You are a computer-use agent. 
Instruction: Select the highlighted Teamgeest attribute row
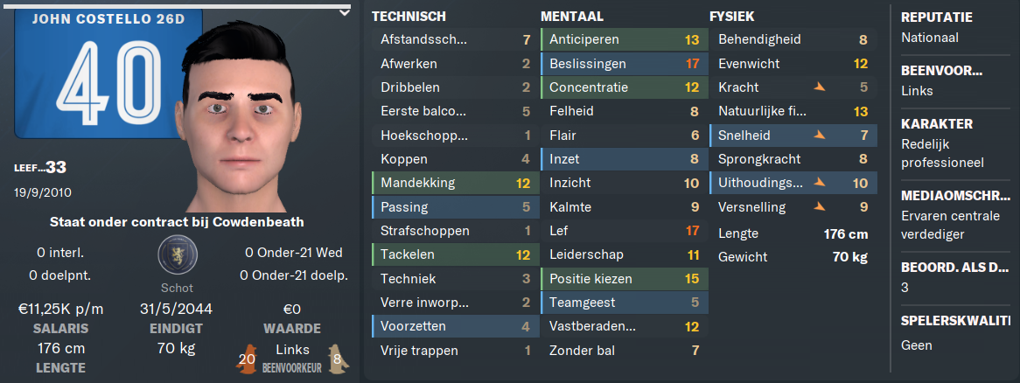[624, 303]
